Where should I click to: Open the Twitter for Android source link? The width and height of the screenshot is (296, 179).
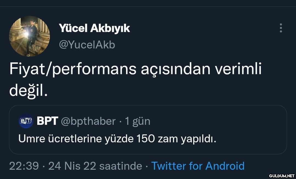coord(198,166)
